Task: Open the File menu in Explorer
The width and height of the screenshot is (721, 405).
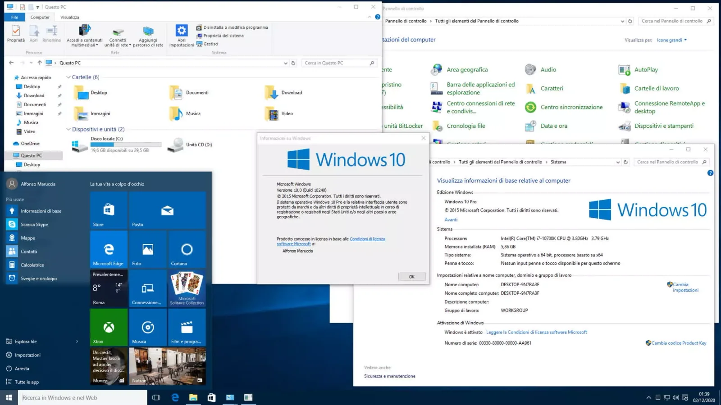Action: (14, 17)
